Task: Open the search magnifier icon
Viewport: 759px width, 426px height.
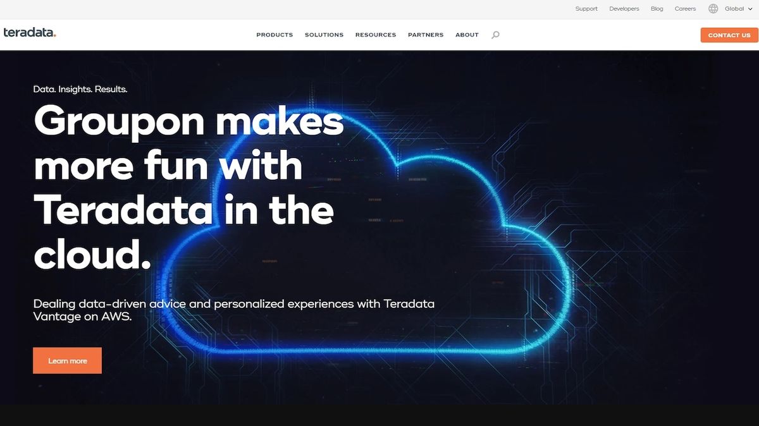Action: tap(495, 35)
